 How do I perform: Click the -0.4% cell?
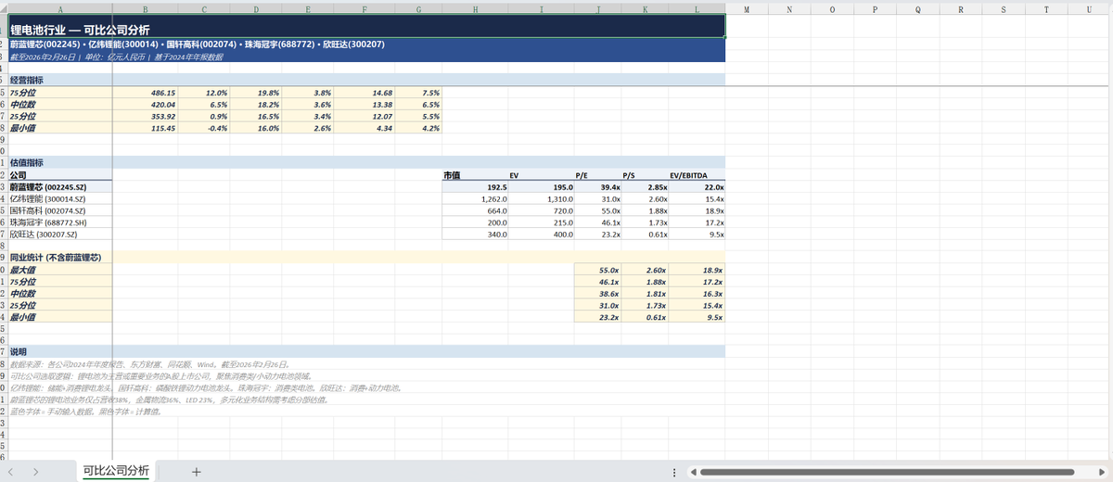pyautogui.click(x=204, y=128)
